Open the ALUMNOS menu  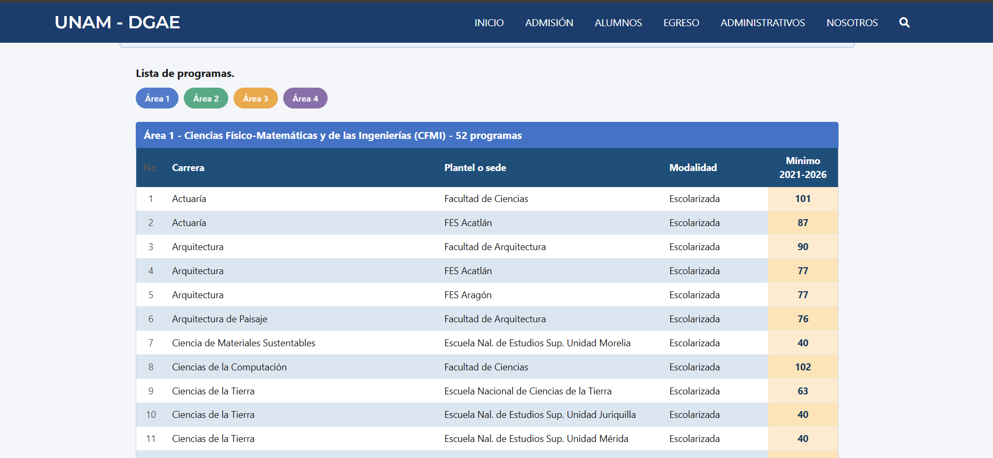click(618, 23)
